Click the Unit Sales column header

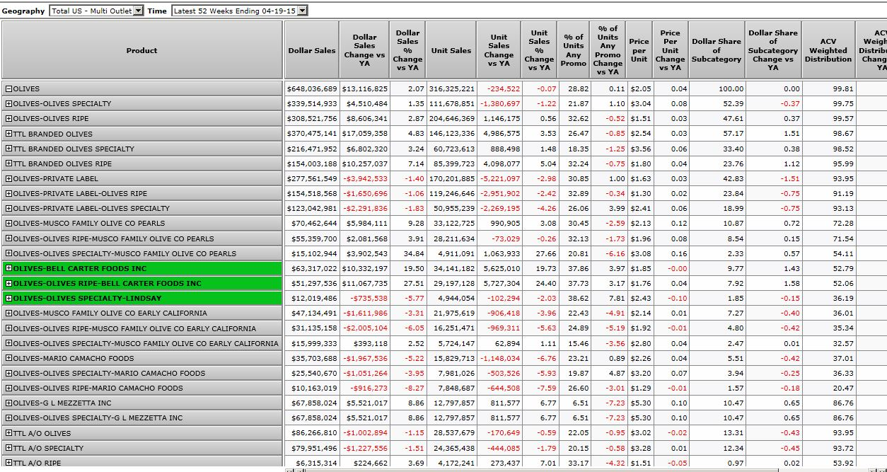pyautogui.click(x=451, y=50)
